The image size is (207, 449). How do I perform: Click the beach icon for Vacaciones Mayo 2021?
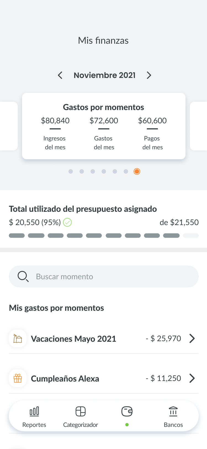point(18,338)
